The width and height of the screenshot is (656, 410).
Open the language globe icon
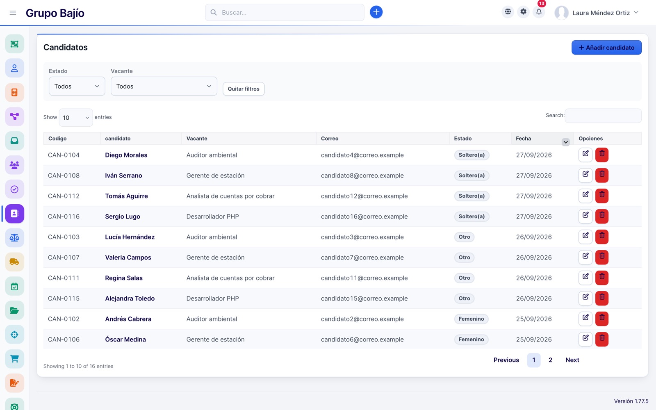(x=508, y=12)
